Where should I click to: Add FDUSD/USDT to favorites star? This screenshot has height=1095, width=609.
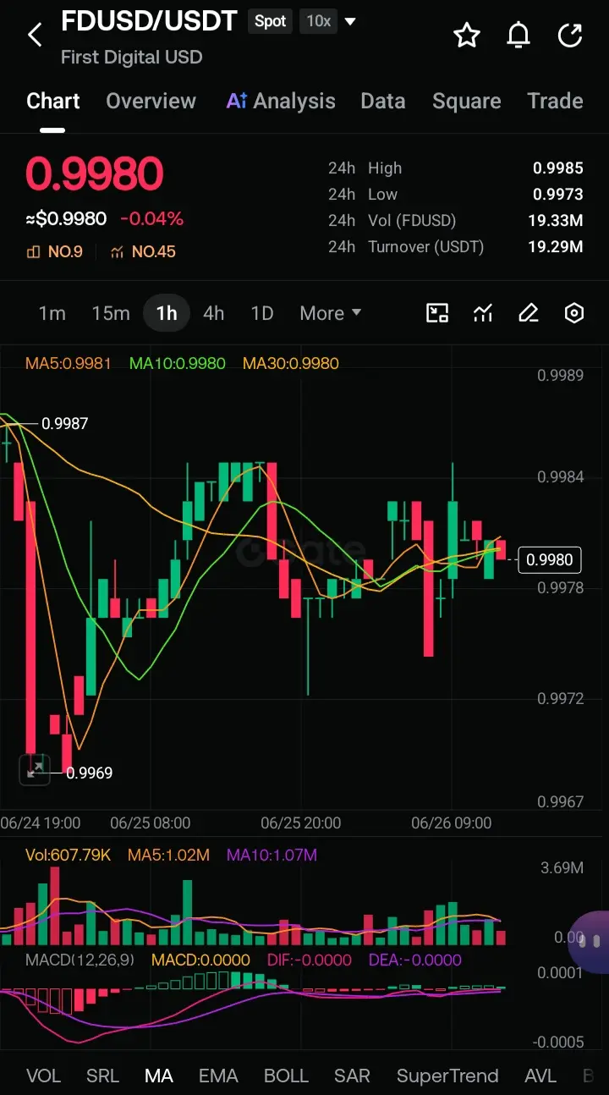467,36
